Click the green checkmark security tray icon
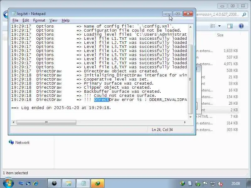Image resolution: width=251 pixels, height=188 pixels. click(198, 184)
